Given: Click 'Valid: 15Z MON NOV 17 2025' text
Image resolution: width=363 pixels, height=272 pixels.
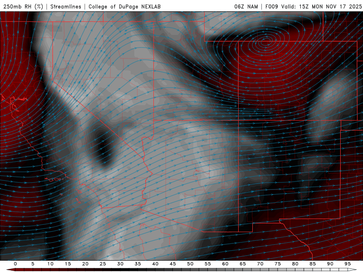Looking at the screenshot, I should (x=321, y=6).
